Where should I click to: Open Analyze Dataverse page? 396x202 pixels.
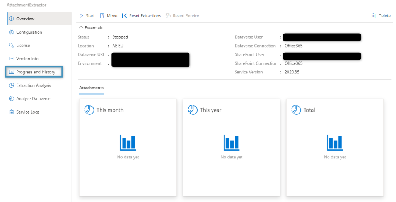coord(39,98)
